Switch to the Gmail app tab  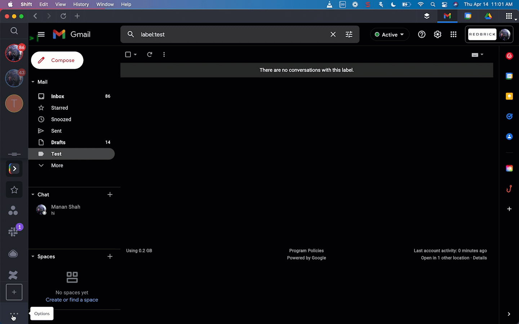pyautogui.click(x=447, y=16)
